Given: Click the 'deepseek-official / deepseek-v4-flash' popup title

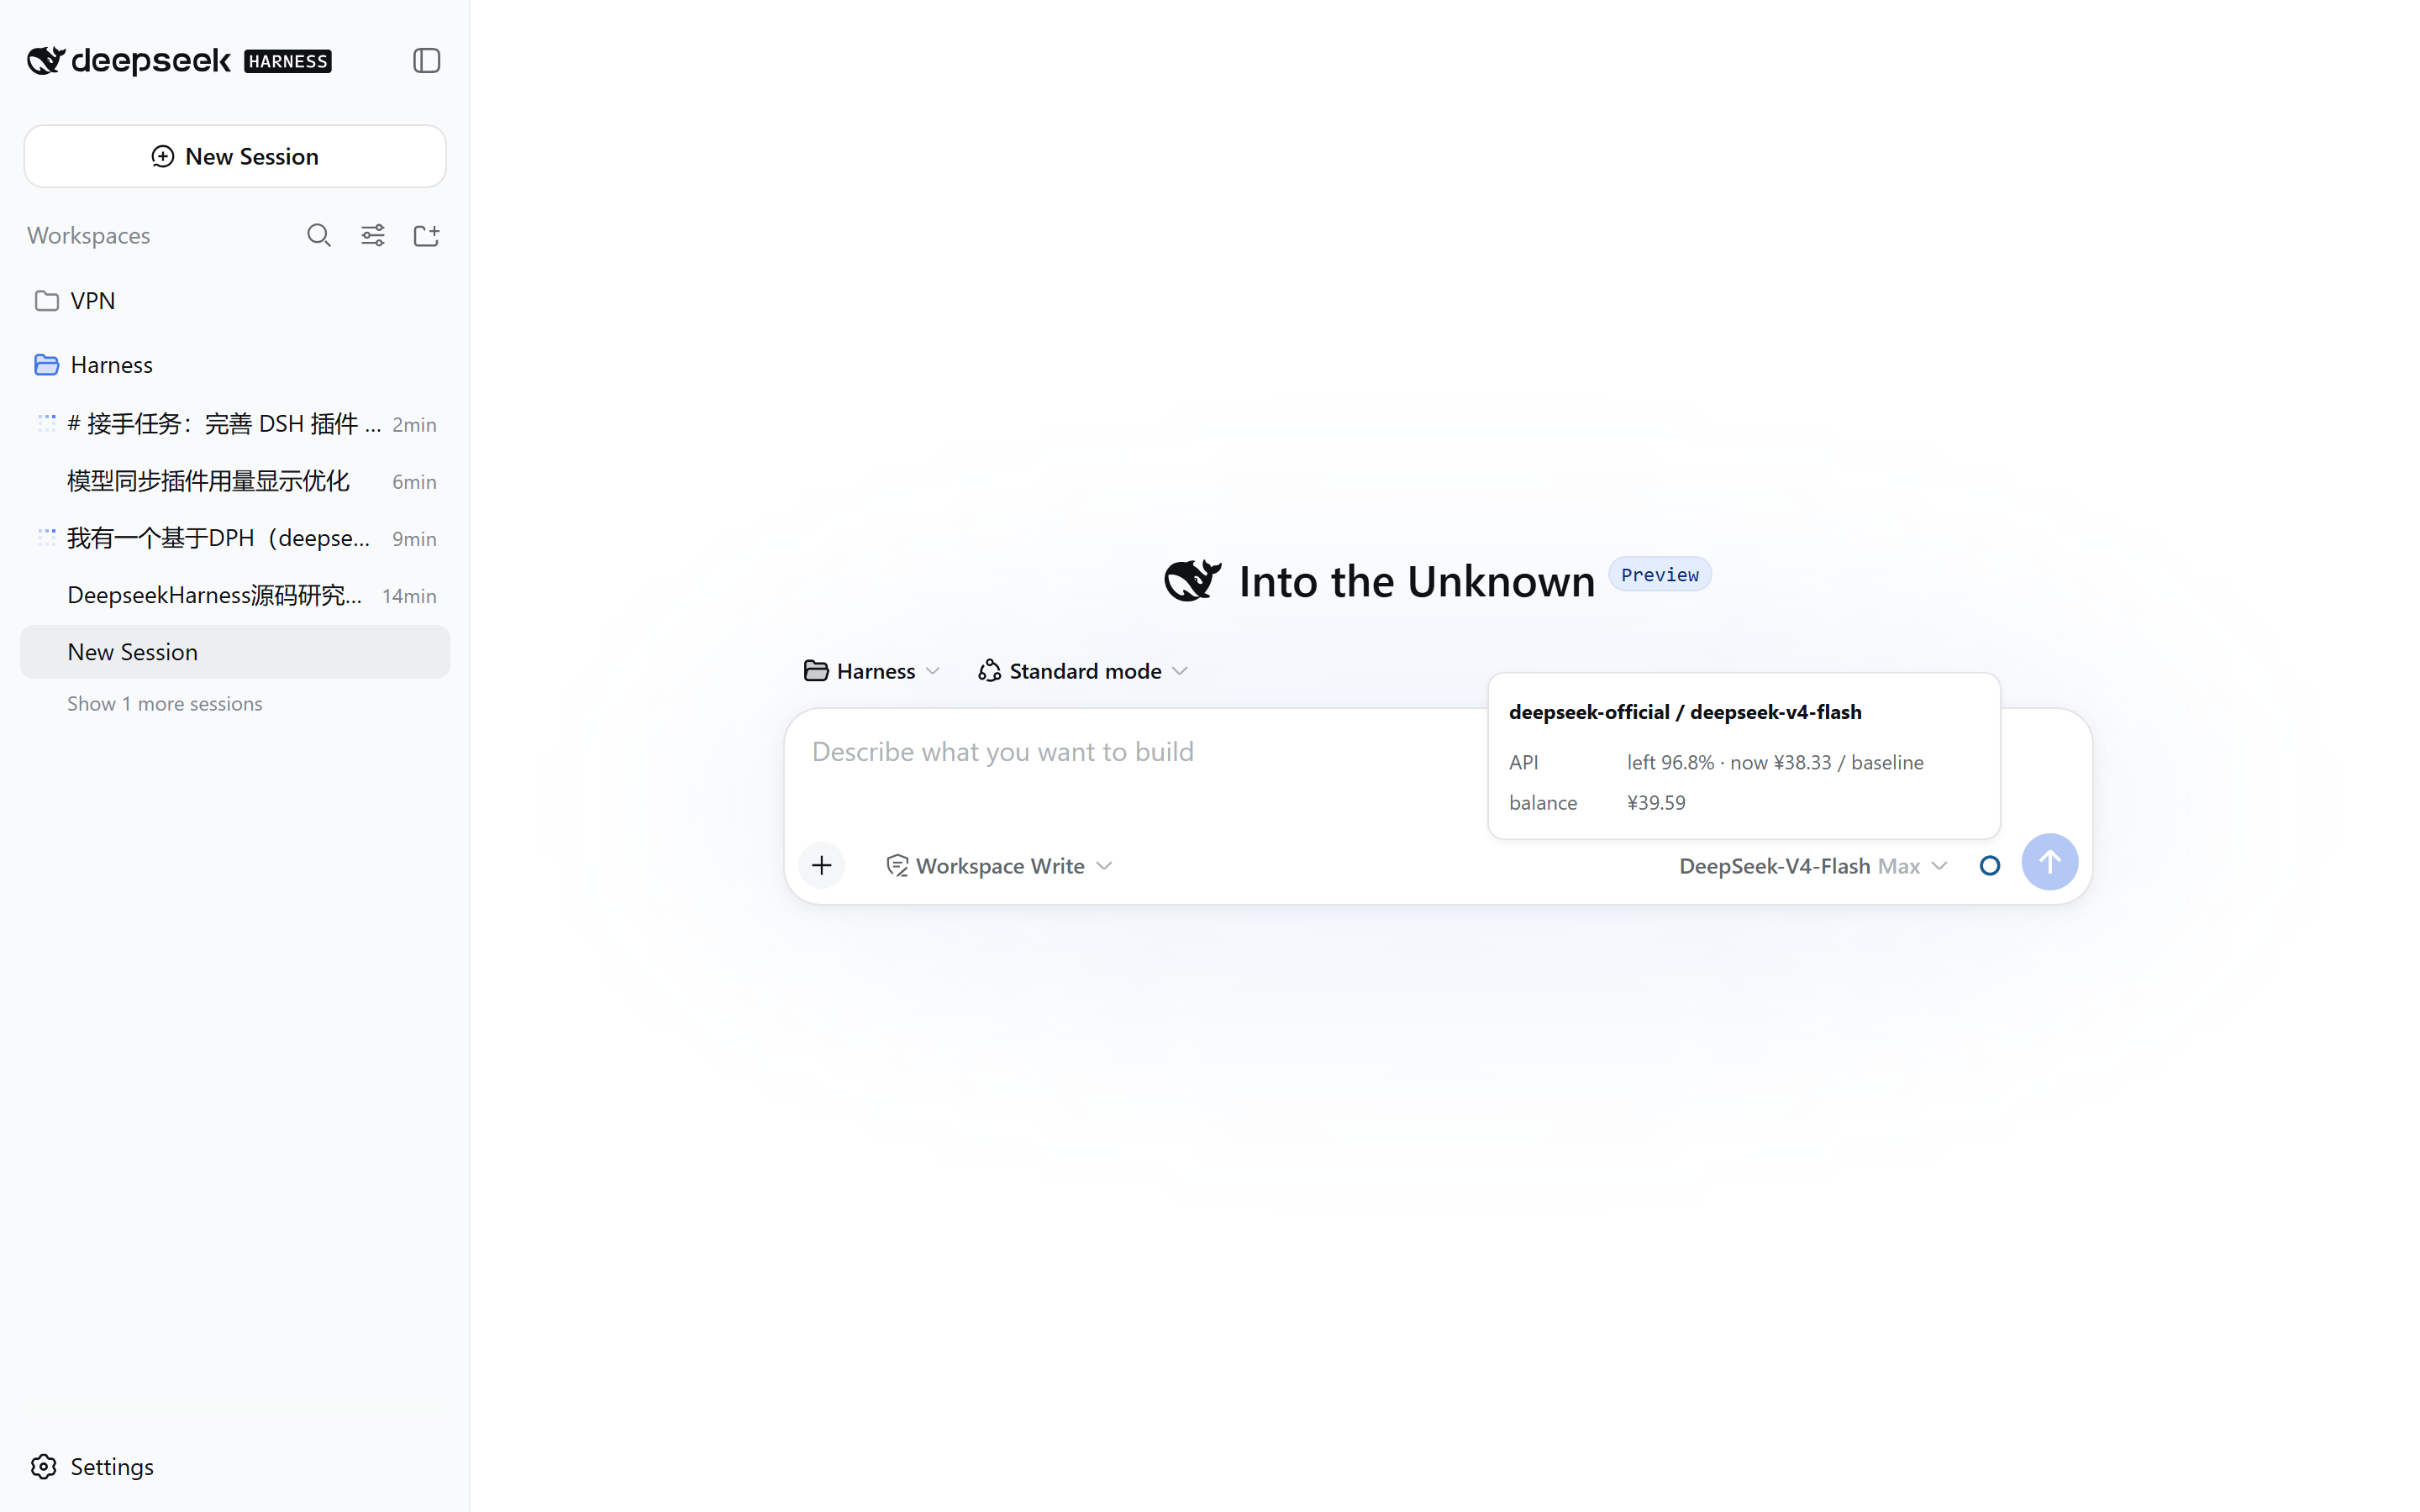Looking at the screenshot, I should 1685,712.
